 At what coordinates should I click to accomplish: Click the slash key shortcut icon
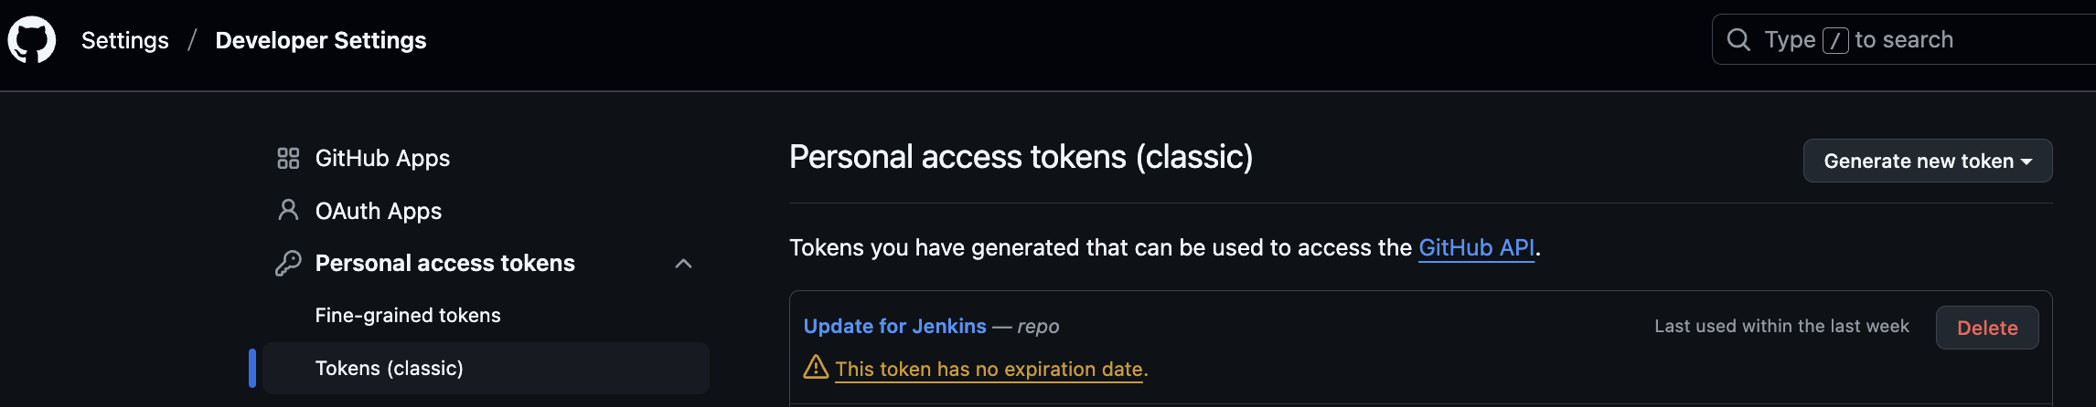click(1834, 40)
